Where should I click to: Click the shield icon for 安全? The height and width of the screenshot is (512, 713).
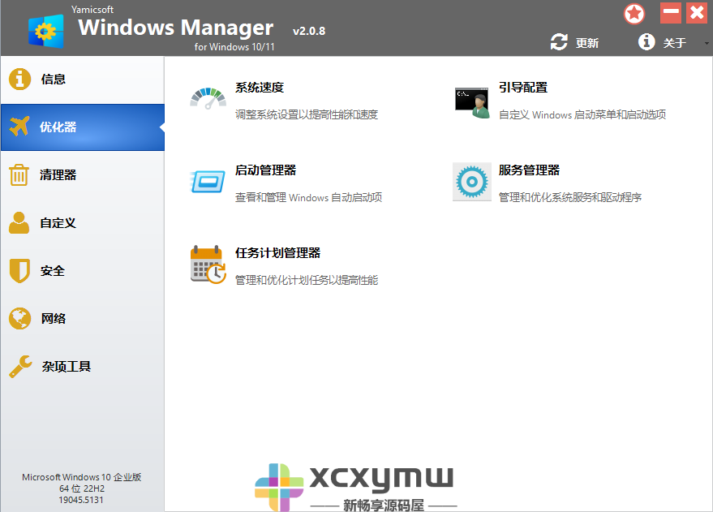click(x=19, y=271)
